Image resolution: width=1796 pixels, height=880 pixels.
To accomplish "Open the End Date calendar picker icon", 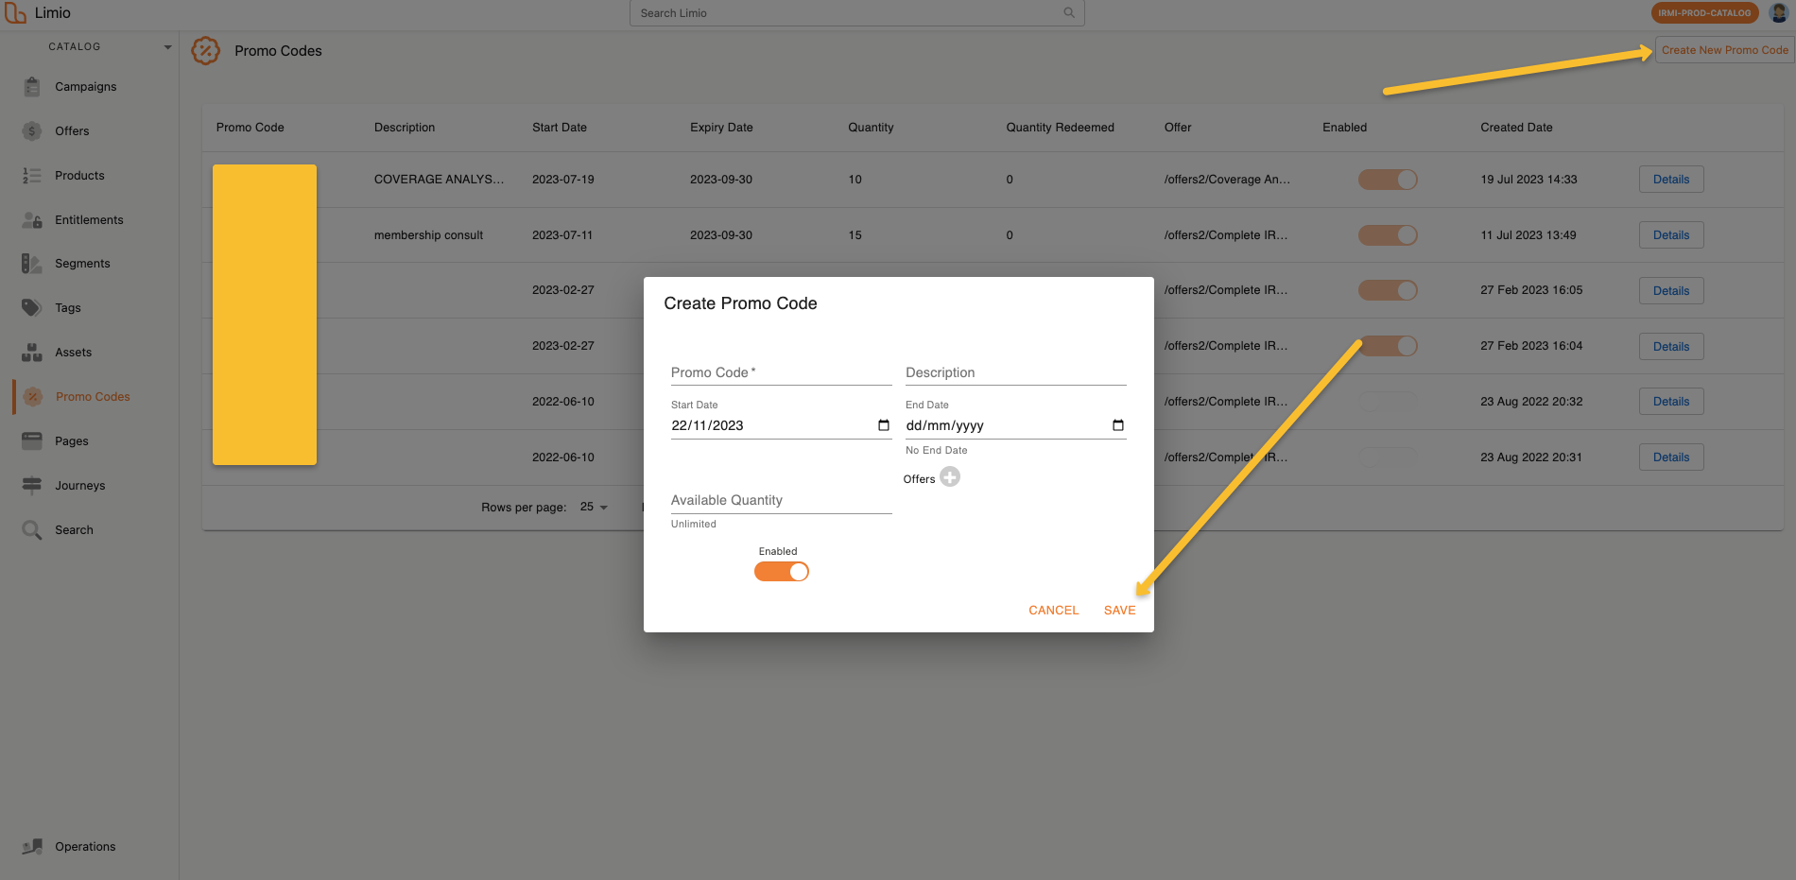I will 1118,425.
